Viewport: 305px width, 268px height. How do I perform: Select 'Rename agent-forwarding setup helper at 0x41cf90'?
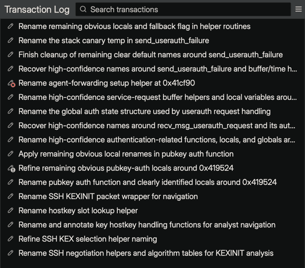(x=152, y=83)
